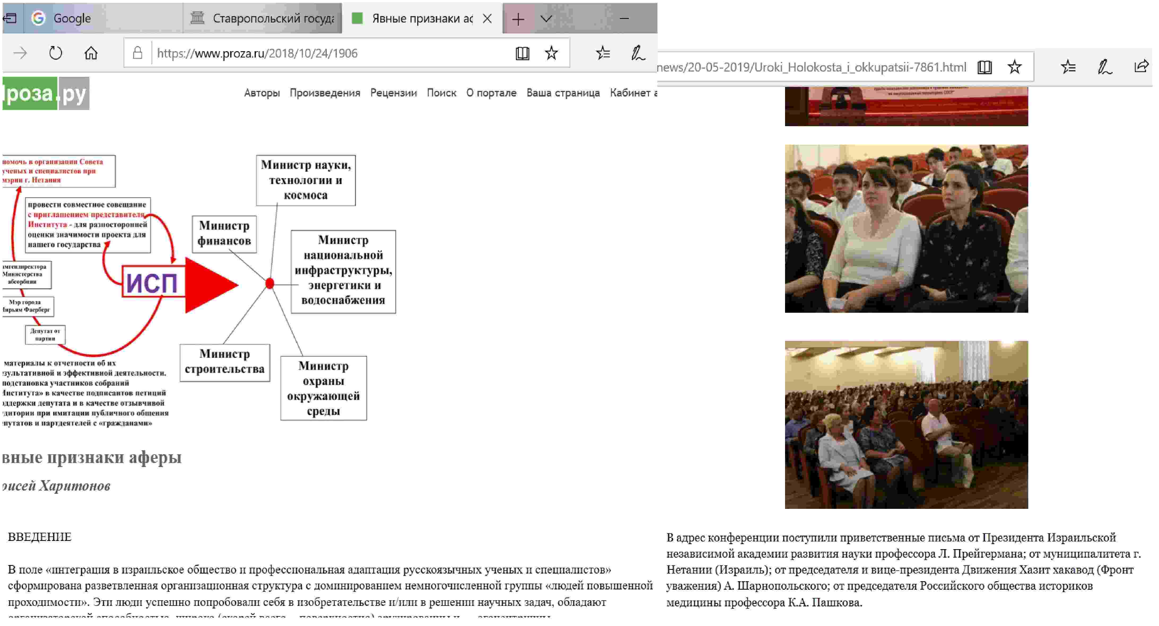Click the set tabs aside icon
1159x626 pixels.
click(x=10, y=19)
